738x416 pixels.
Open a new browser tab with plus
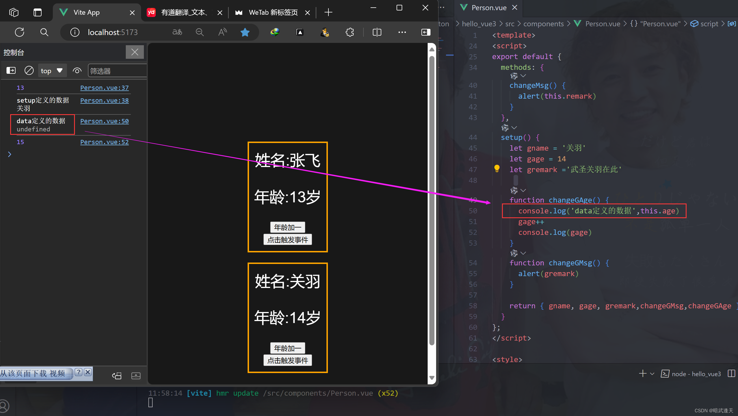pyautogui.click(x=328, y=12)
